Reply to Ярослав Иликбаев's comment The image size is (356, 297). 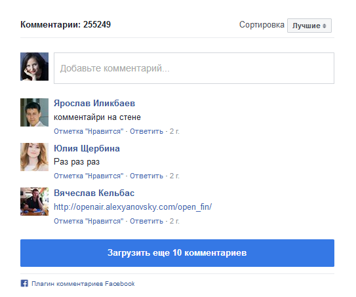click(146, 131)
